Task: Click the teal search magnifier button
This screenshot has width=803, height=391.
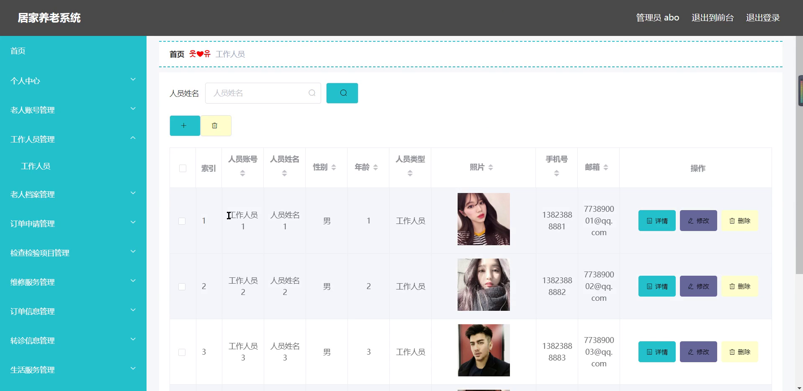Action: coord(342,93)
